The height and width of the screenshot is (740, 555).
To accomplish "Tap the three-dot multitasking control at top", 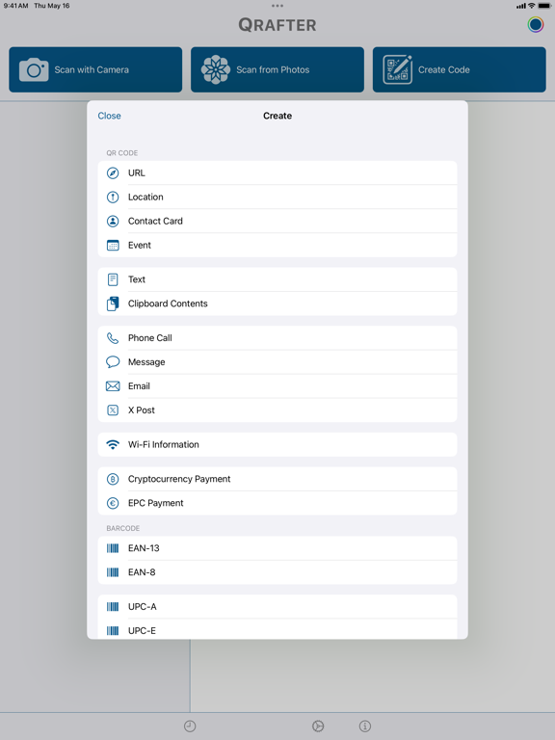I will 277,6.
